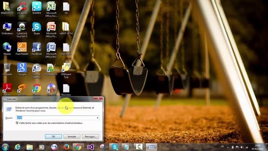Open File Explorer from the taskbar

click(30, 147)
